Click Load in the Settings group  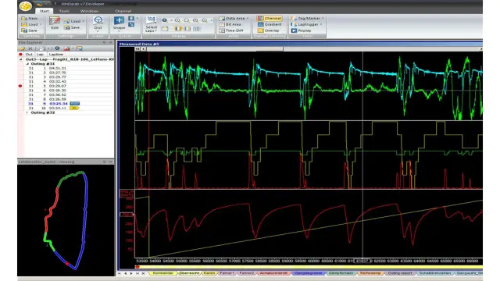coord(73,21)
